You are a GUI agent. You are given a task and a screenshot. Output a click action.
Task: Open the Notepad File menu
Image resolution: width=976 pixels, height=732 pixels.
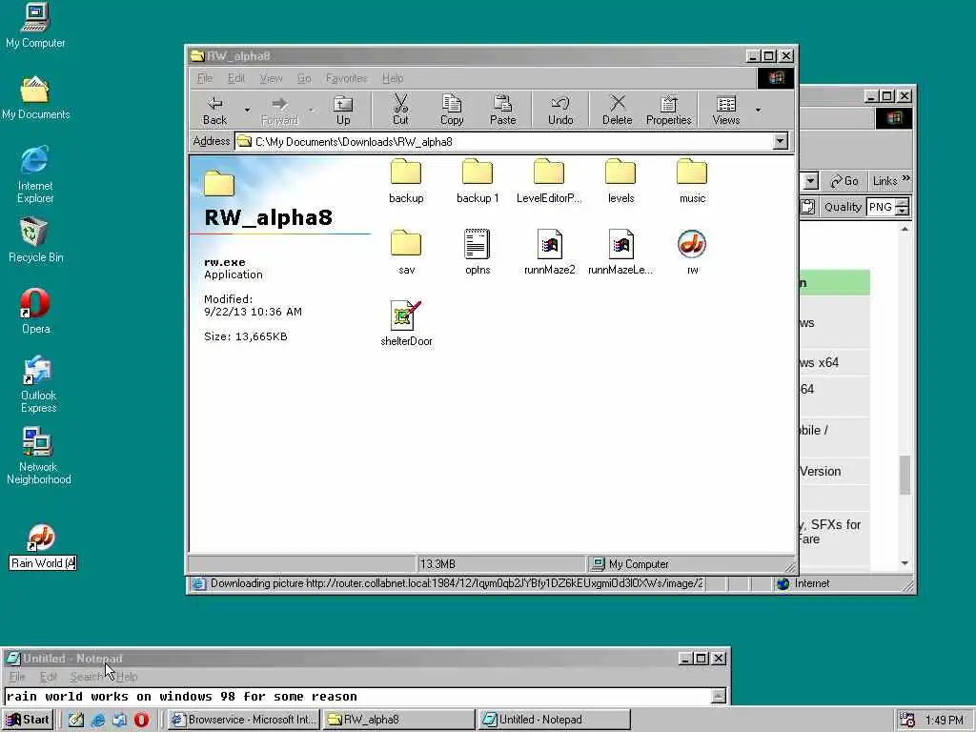[x=17, y=677]
